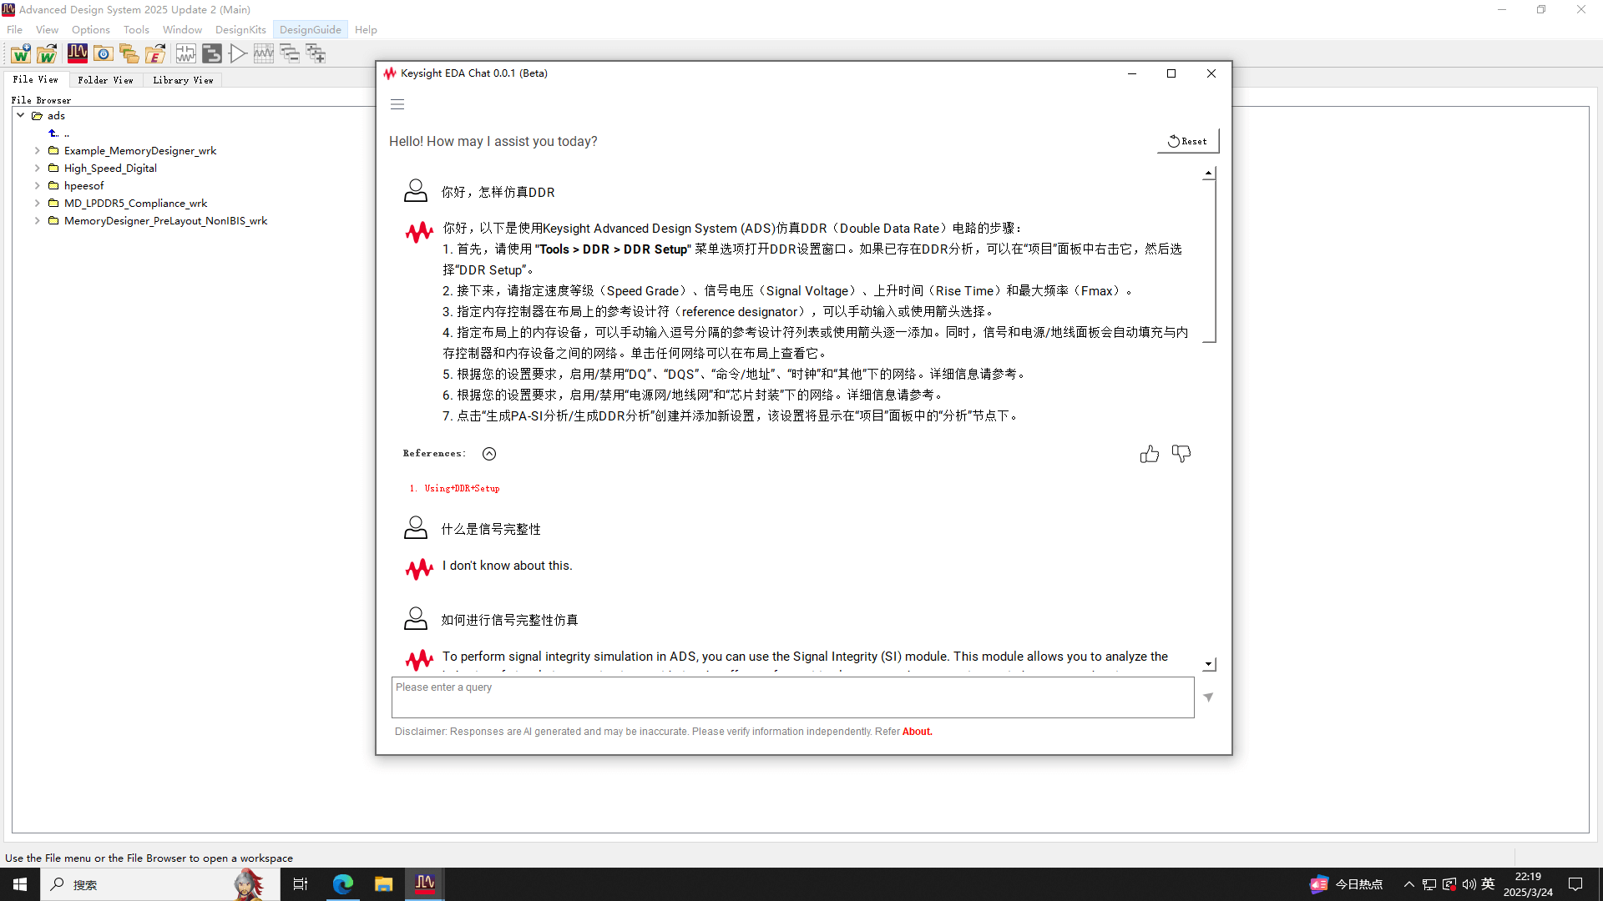Open new schematic window icon
This screenshot has width=1603, height=901.
pyautogui.click(x=186, y=54)
